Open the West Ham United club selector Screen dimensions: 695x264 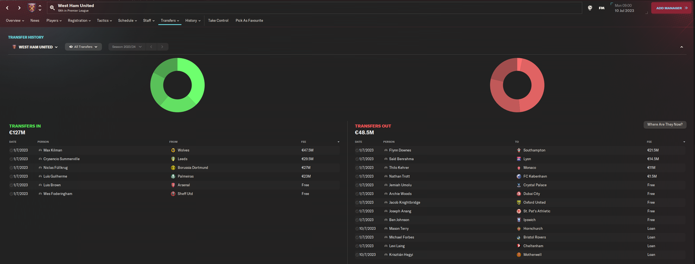[35, 47]
